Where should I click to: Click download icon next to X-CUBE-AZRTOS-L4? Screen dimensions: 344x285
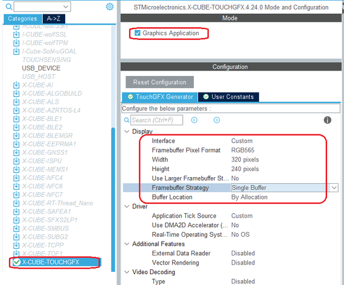(16, 110)
